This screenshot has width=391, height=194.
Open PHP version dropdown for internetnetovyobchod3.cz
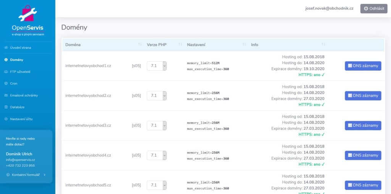[157, 125]
